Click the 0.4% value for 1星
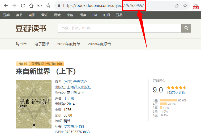The width and height of the screenshot is (201, 138). [164, 115]
